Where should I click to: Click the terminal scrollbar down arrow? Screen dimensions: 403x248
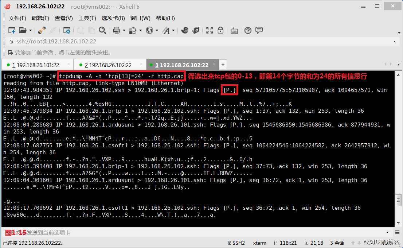pos(398,223)
